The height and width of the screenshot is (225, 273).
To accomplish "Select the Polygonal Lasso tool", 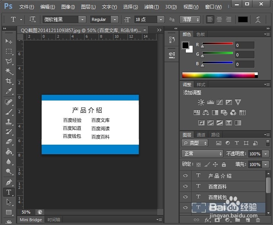I will point(8,61).
